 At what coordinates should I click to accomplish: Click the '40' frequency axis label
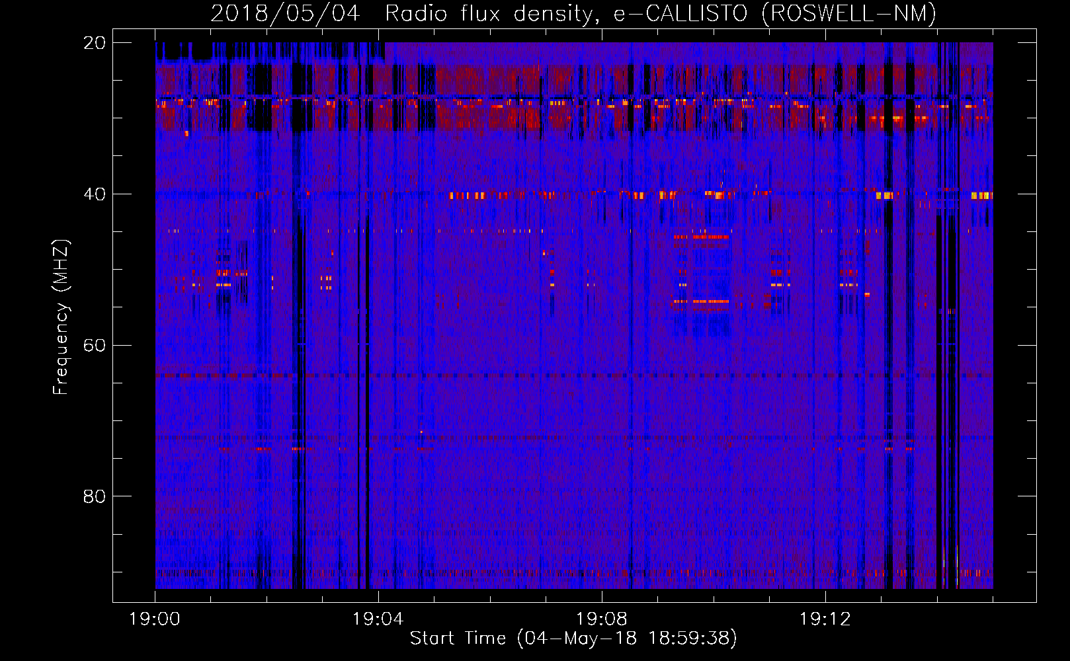95,194
